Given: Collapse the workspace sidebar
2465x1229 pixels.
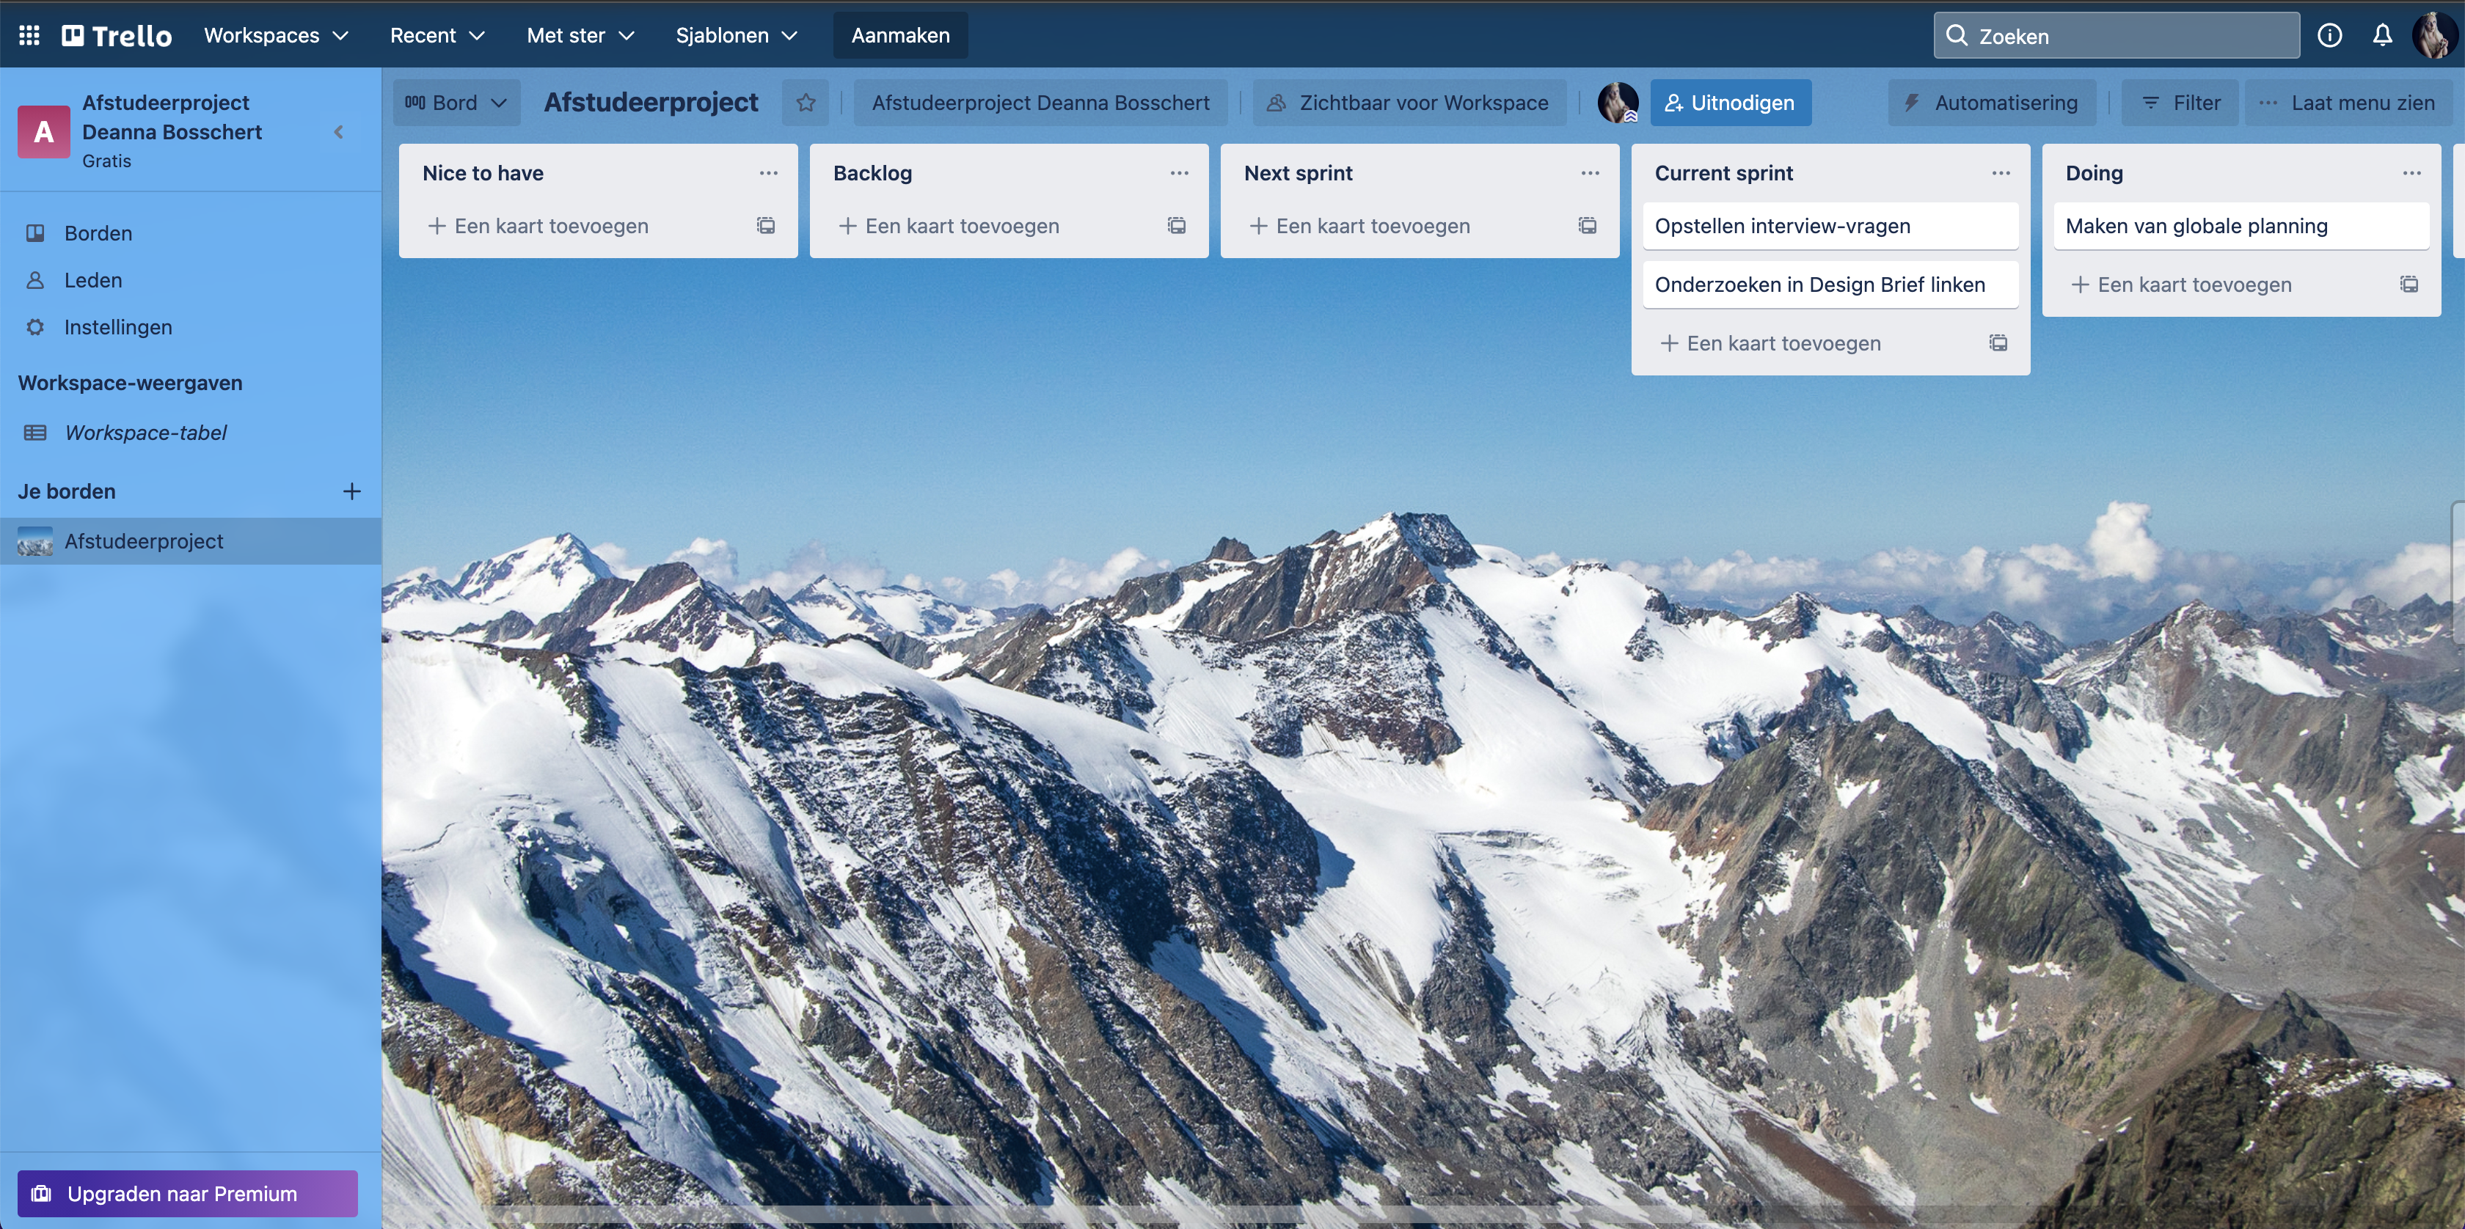Looking at the screenshot, I should pyautogui.click(x=337, y=132).
